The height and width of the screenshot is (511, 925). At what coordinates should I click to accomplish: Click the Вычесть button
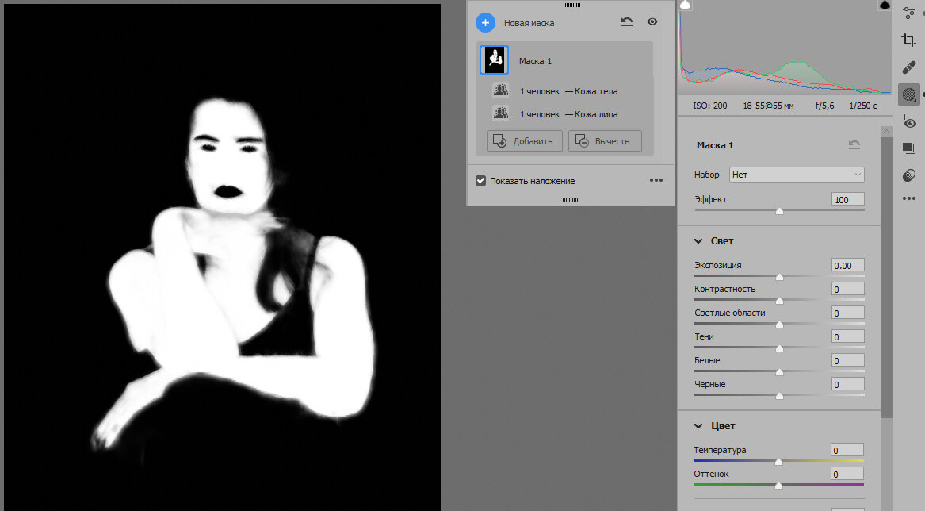[x=605, y=141]
